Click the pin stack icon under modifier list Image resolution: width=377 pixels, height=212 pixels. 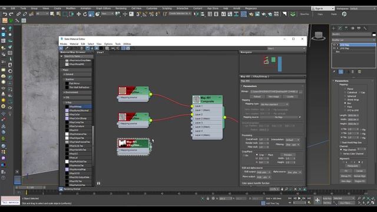334,72
